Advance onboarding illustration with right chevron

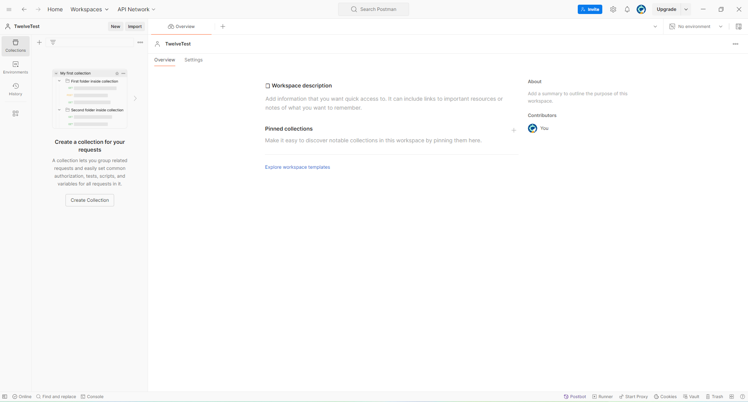point(135,98)
